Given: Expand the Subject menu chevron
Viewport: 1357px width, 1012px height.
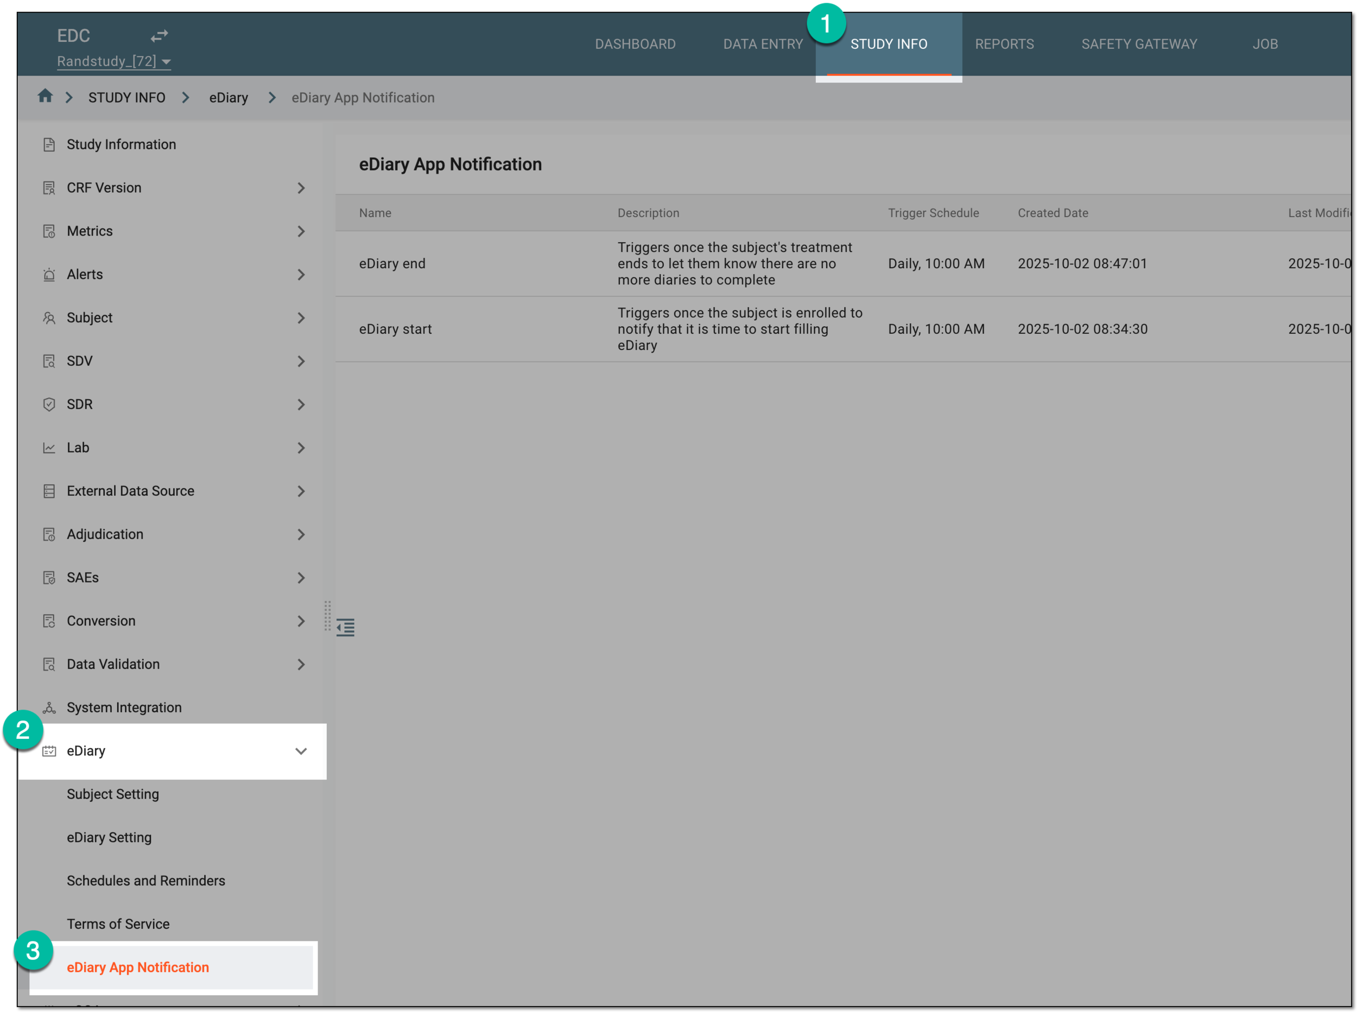Looking at the screenshot, I should point(301,318).
